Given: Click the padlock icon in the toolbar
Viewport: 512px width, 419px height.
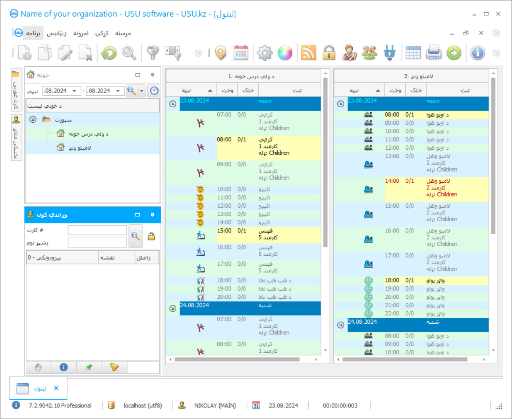Looking at the screenshot, I should (x=329, y=53).
